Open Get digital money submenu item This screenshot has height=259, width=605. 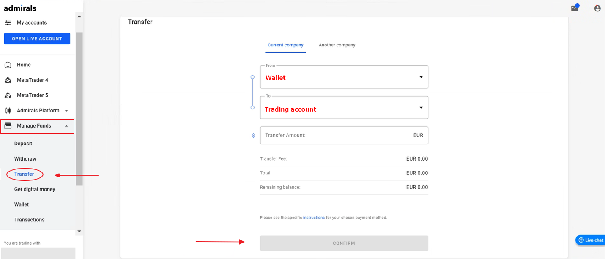(x=35, y=189)
